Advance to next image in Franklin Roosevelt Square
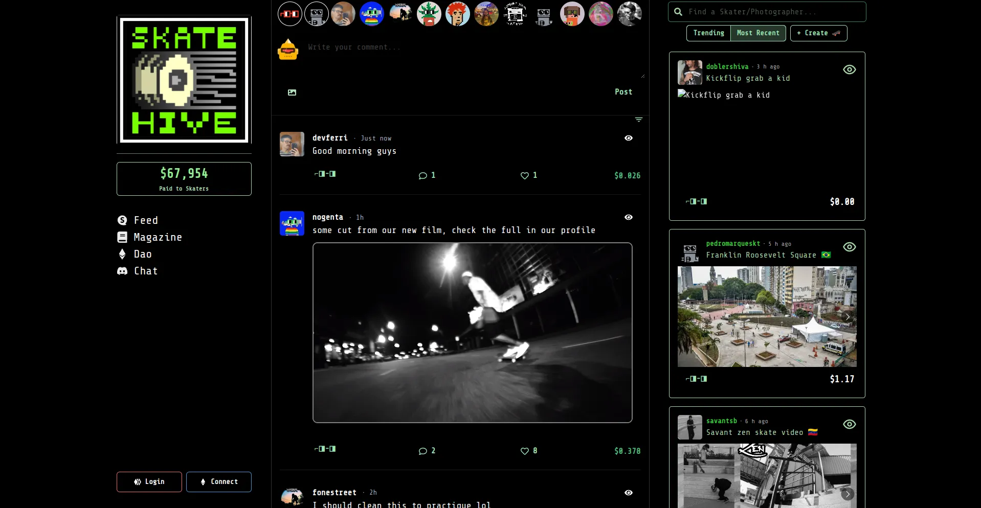This screenshot has width=981, height=508. [x=848, y=316]
